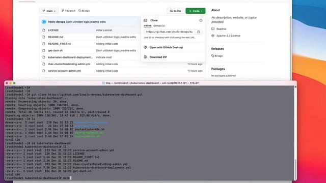This screenshot has height=183, width=326.
Task: Open the README.md file
Action: (x=56, y=37)
